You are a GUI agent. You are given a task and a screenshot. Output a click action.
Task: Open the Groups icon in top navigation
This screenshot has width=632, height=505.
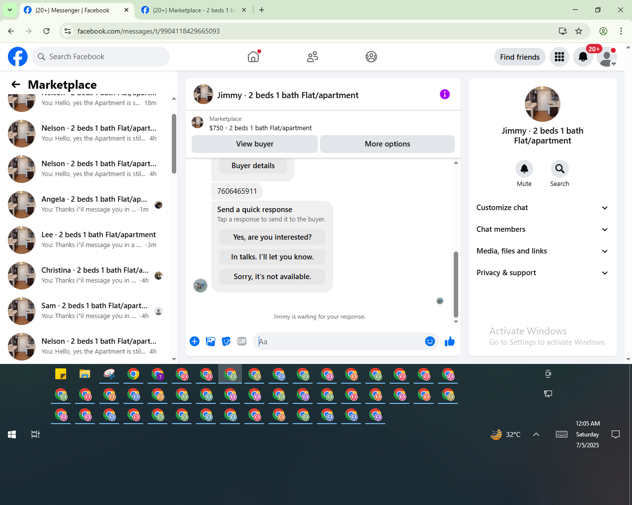coord(371,57)
